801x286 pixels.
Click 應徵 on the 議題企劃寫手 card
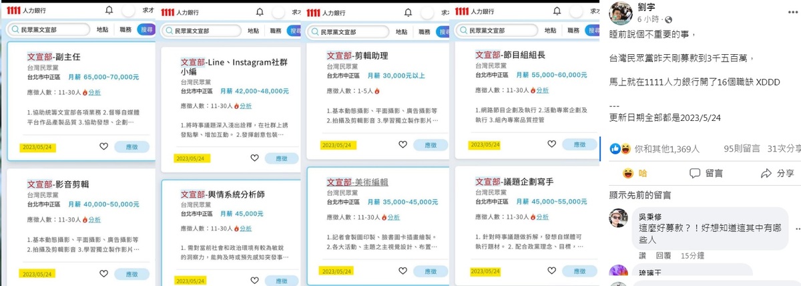581,271
